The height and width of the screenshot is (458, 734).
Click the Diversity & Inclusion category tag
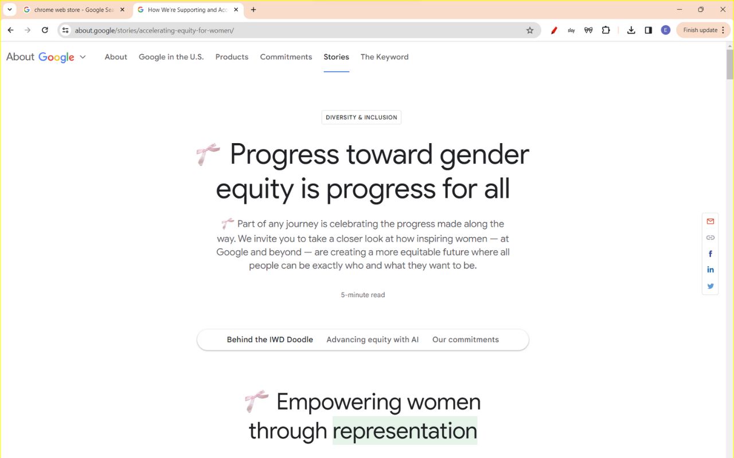(x=361, y=117)
